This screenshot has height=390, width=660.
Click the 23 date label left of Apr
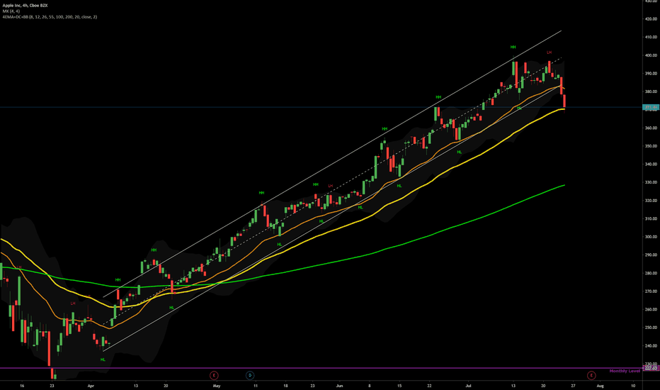coord(52,386)
